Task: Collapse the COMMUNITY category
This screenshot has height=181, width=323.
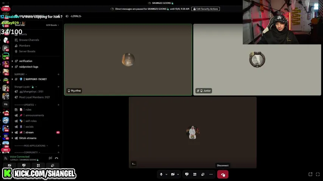Action: pos(27,152)
